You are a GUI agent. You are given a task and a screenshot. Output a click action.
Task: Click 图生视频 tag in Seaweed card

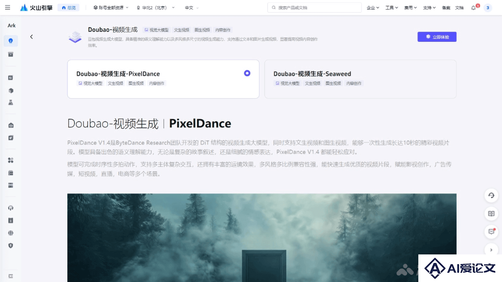[x=333, y=84]
